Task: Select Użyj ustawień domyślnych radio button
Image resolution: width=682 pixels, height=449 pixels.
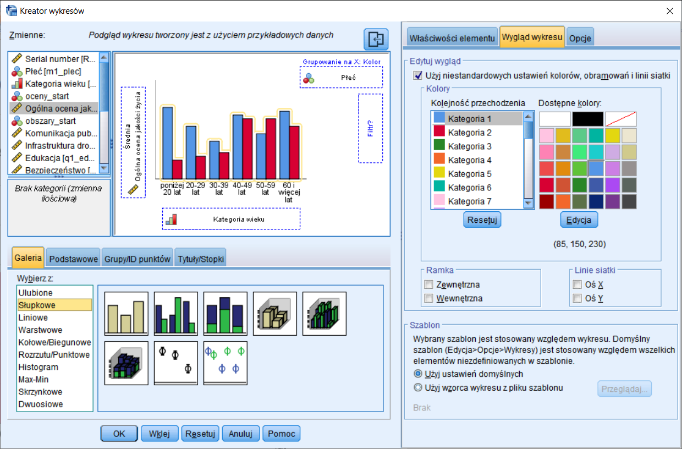Action: click(417, 374)
